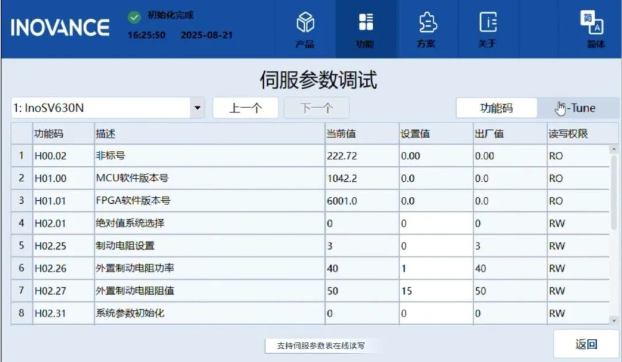Click the 下一个 (next) button
Image resolution: width=622 pixels, height=362 pixels.
point(317,108)
